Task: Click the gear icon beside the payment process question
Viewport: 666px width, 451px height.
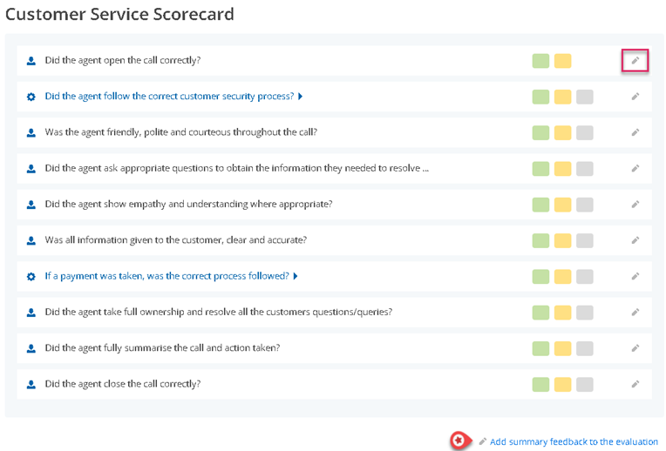Action: point(31,277)
